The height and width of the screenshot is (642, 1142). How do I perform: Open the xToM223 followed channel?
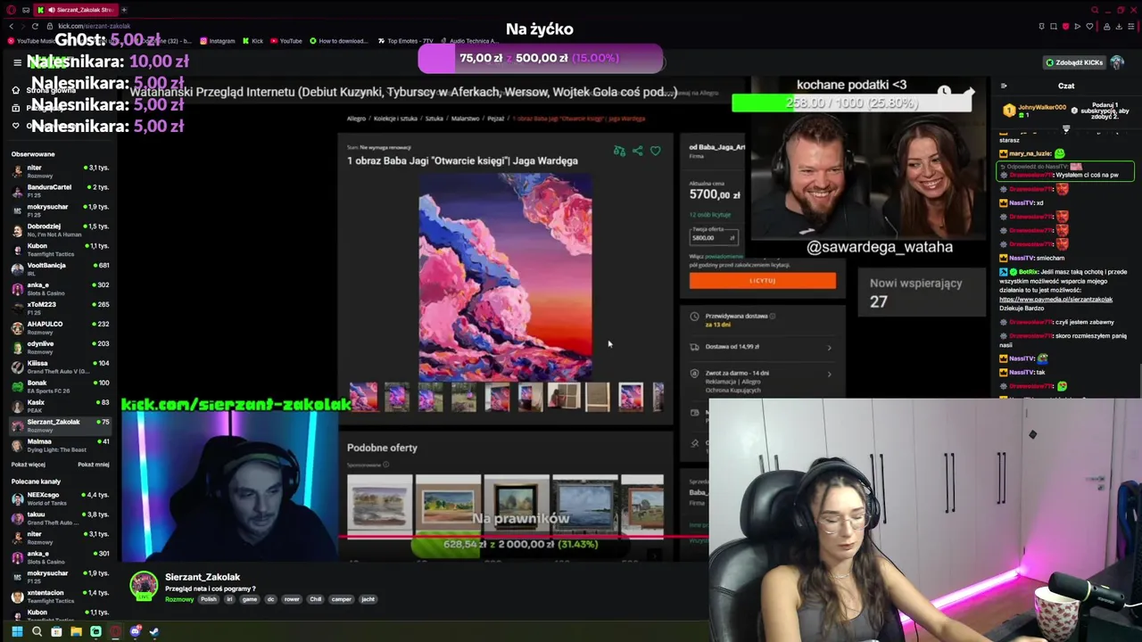click(59, 307)
